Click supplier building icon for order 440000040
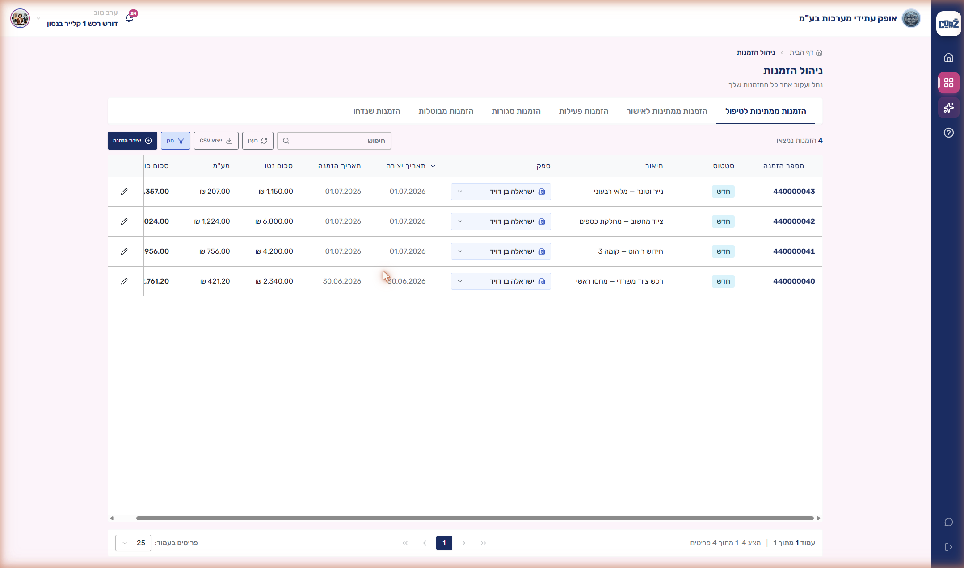This screenshot has height=568, width=964. point(542,281)
